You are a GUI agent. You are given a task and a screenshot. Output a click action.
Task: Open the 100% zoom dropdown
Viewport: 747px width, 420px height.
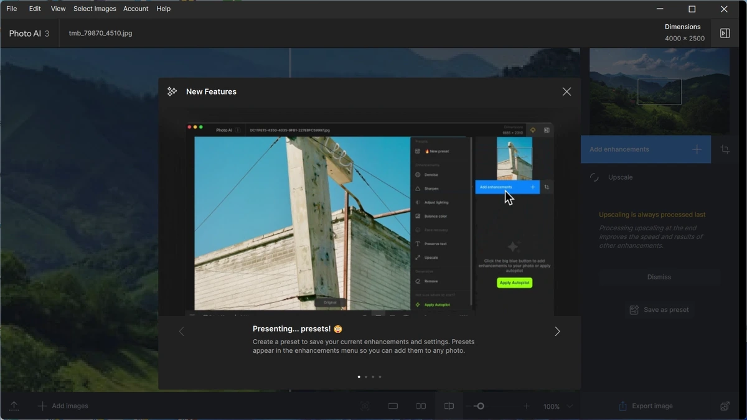(558, 406)
